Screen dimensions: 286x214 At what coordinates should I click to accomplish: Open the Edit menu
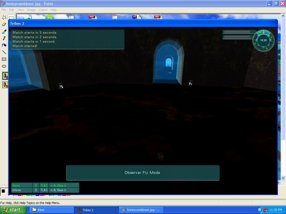pyautogui.click(x=12, y=10)
